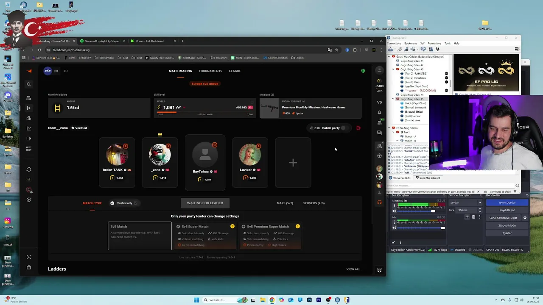Click Yayını Durdur button in OBS
Screen dimensions: 543x305
pyautogui.click(x=507, y=202)
